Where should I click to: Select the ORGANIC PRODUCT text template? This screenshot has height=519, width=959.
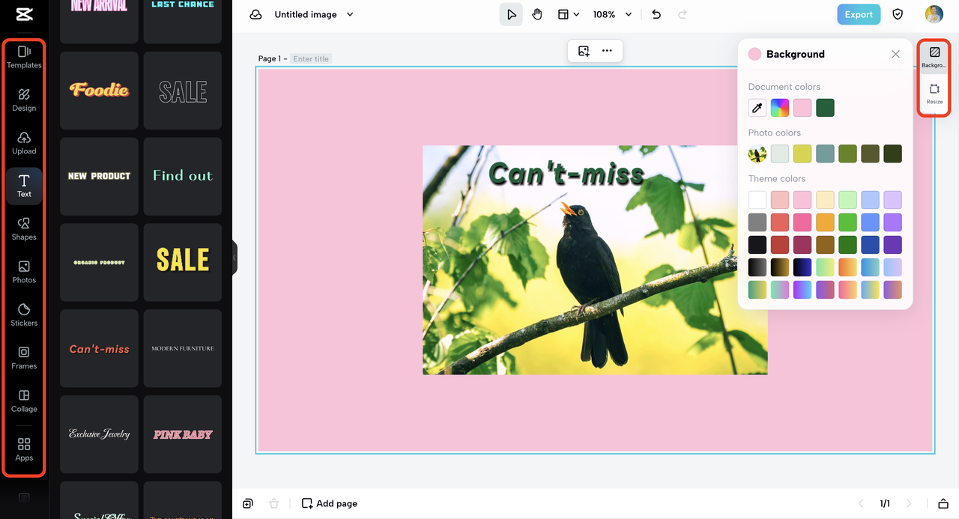pyautogui.click(x=99, y=262)
